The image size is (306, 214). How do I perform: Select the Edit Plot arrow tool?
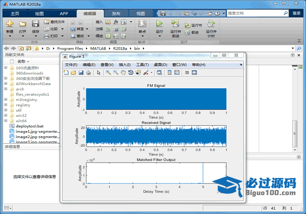coord(98,73)
